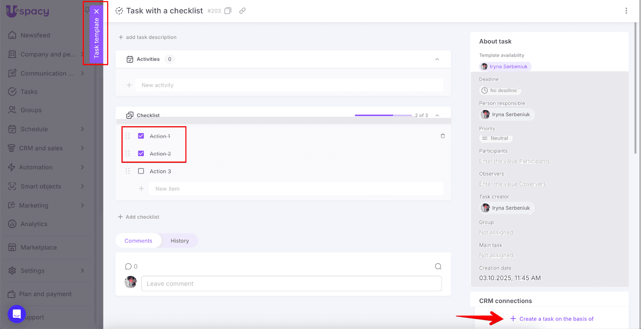Open the support chat bubble
This screenshot has height=329, width=641.
pos(17,314)
